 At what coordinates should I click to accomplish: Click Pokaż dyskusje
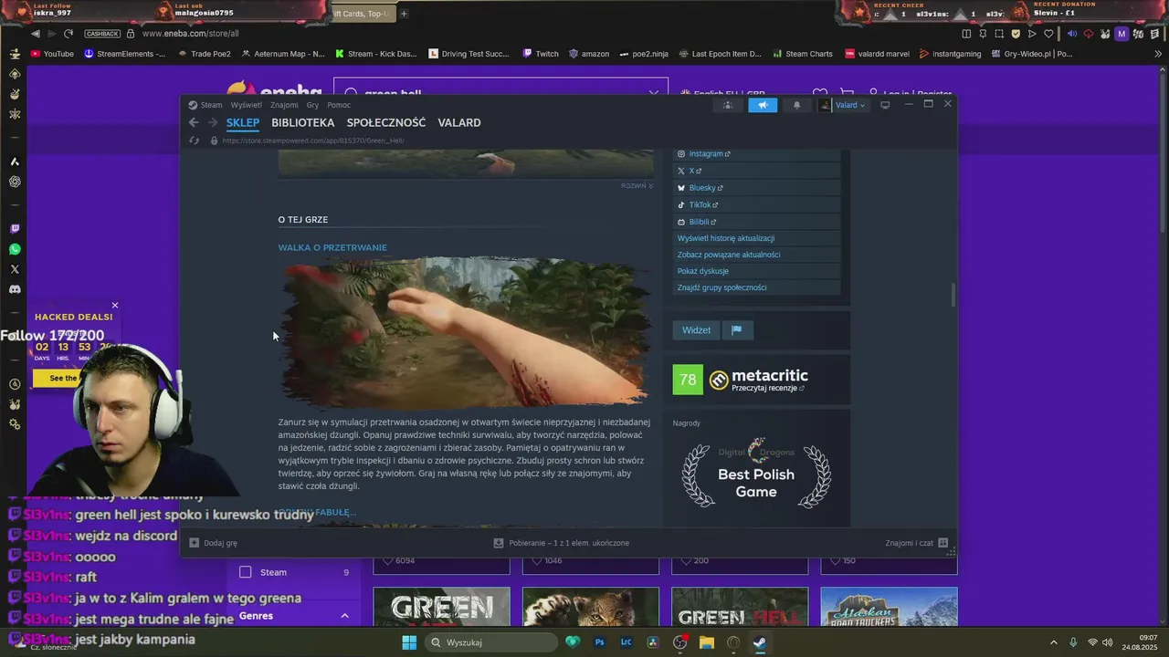click(703, 271)
